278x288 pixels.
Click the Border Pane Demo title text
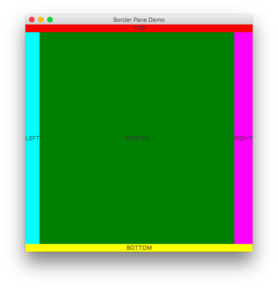[139, 20]
